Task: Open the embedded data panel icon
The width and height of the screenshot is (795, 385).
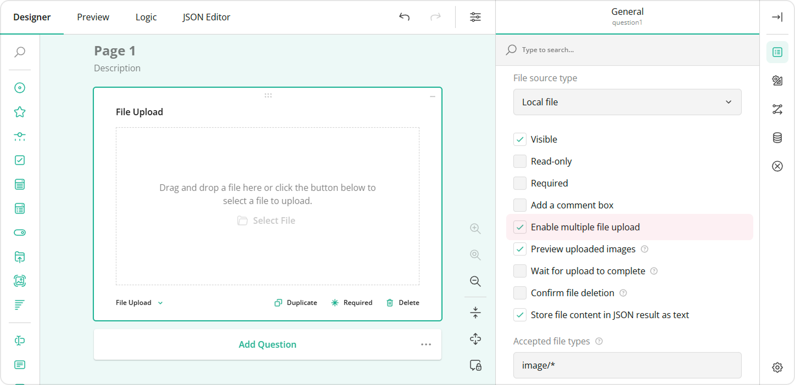Action: pos(777,138)
